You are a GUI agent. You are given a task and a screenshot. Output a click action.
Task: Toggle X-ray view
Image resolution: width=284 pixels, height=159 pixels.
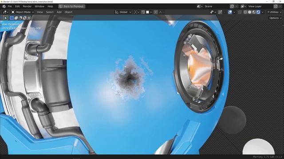pos(240,12)
